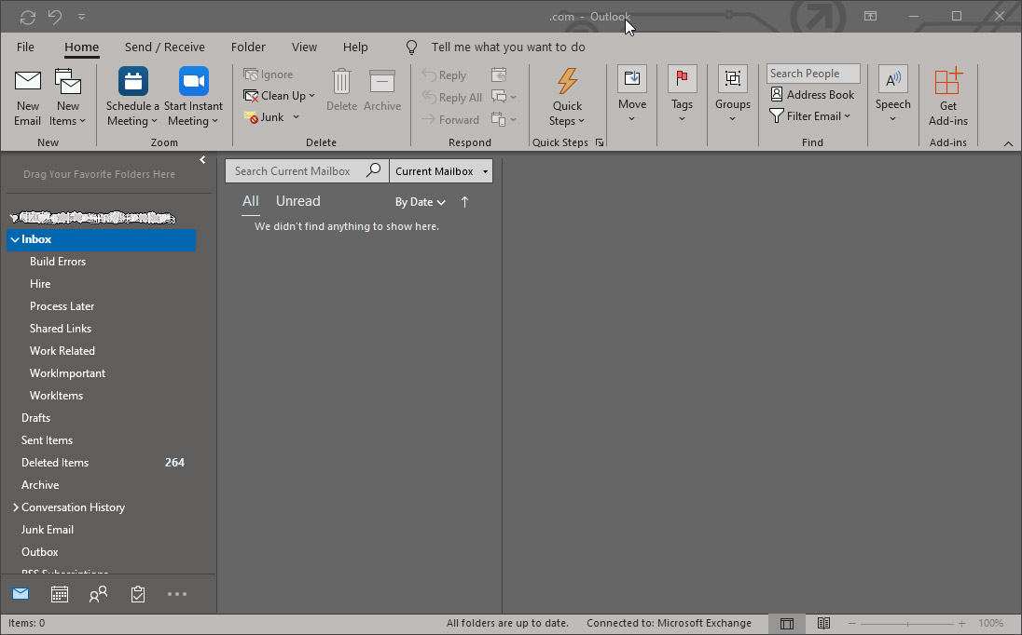Switch to the Home tab
The width and height of the screenshot is (1022, 635).
pyautogui.click(x=81, y=47)
